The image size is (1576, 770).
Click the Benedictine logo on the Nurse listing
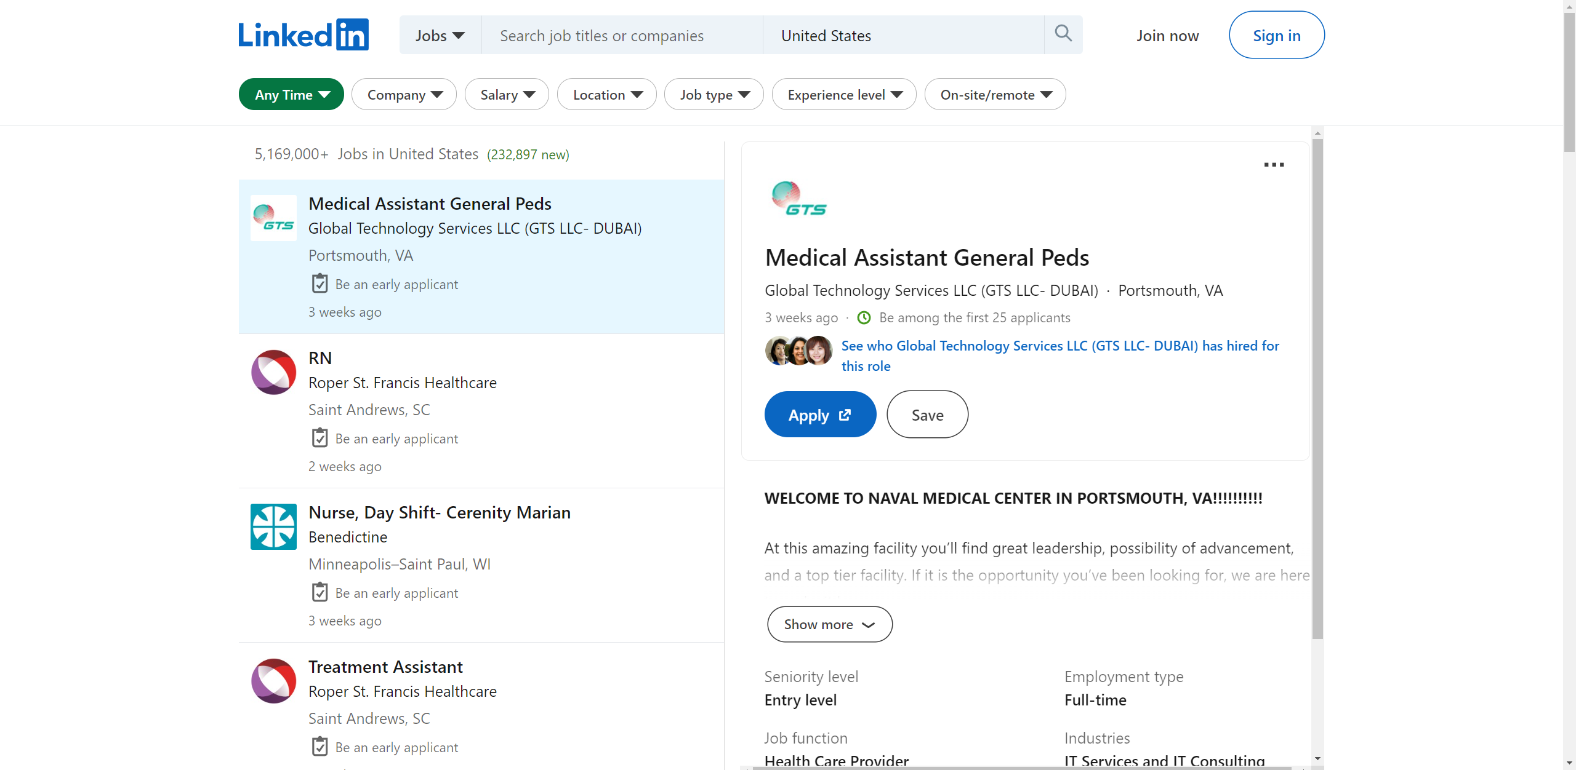(273, 526)
